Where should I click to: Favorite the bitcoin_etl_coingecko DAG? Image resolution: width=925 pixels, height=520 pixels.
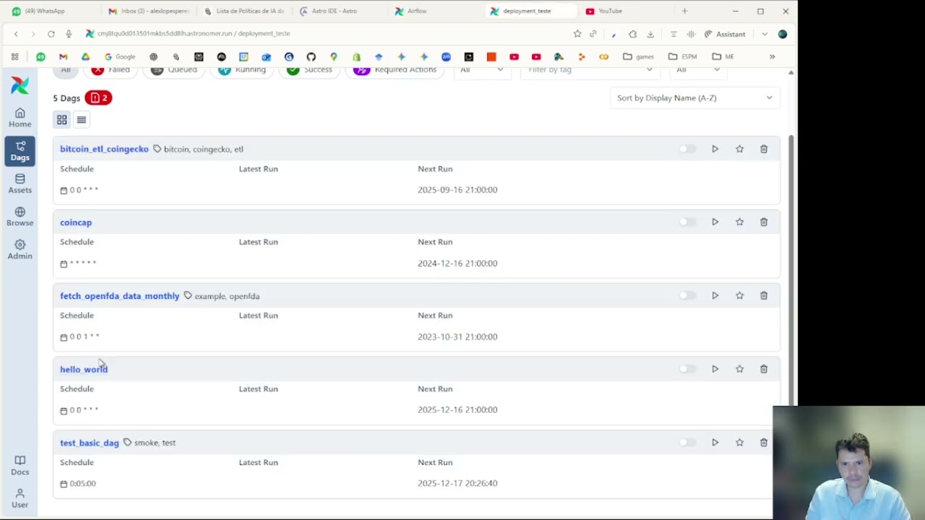(x=739, y=149)
